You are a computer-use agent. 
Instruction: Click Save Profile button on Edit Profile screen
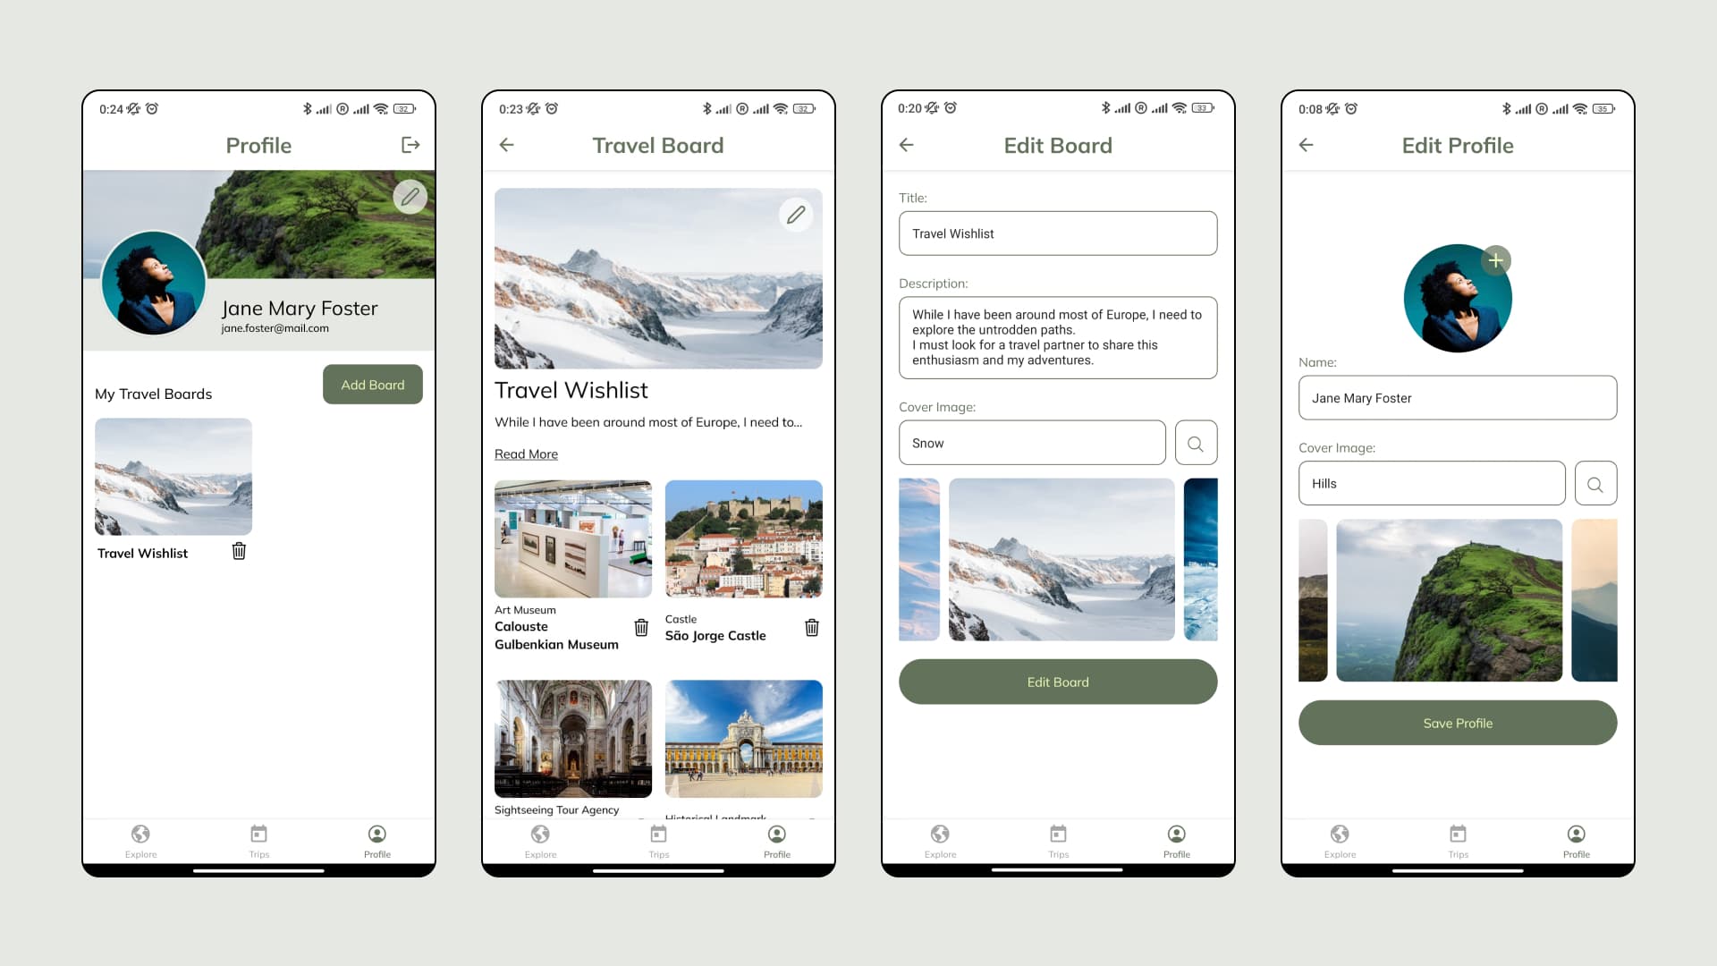[x=1458, y=722]
